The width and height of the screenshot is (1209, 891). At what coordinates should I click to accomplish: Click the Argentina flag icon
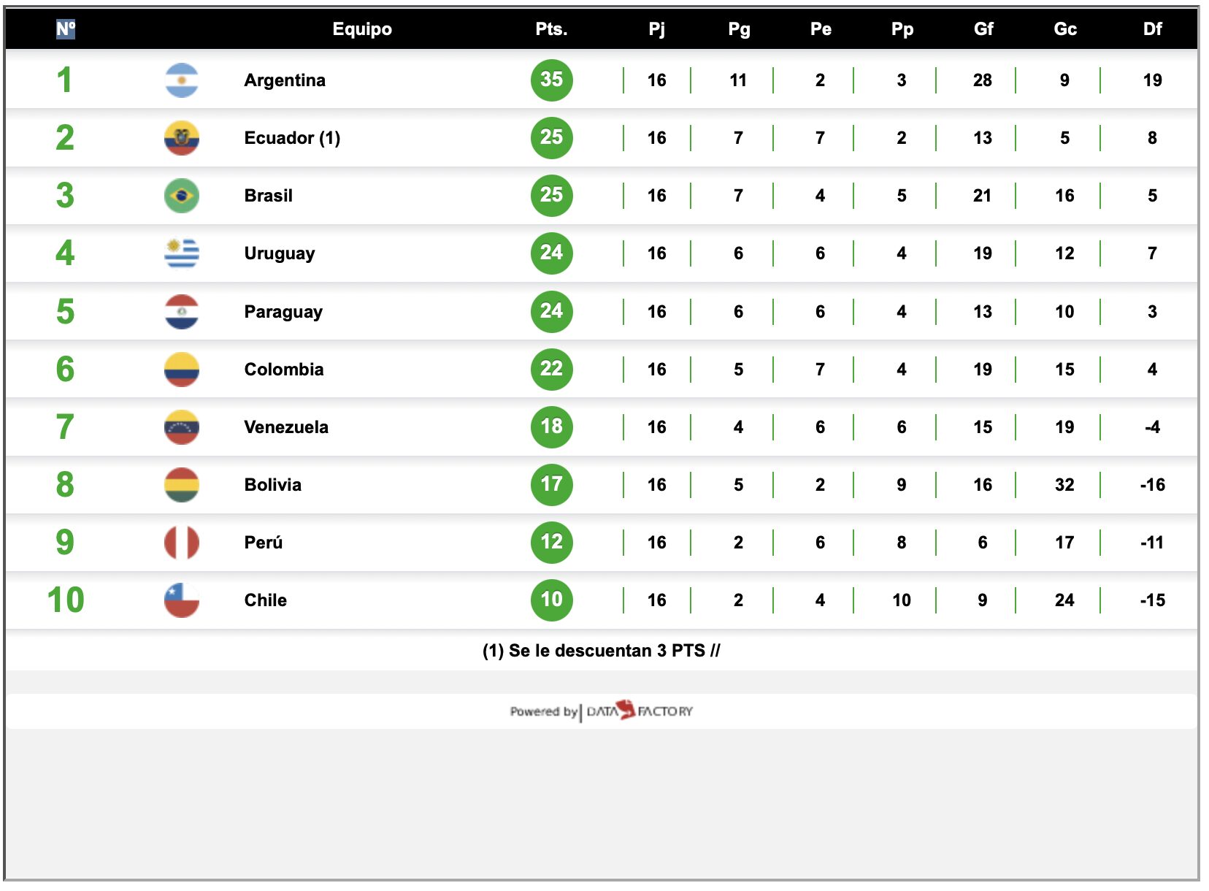182,80
